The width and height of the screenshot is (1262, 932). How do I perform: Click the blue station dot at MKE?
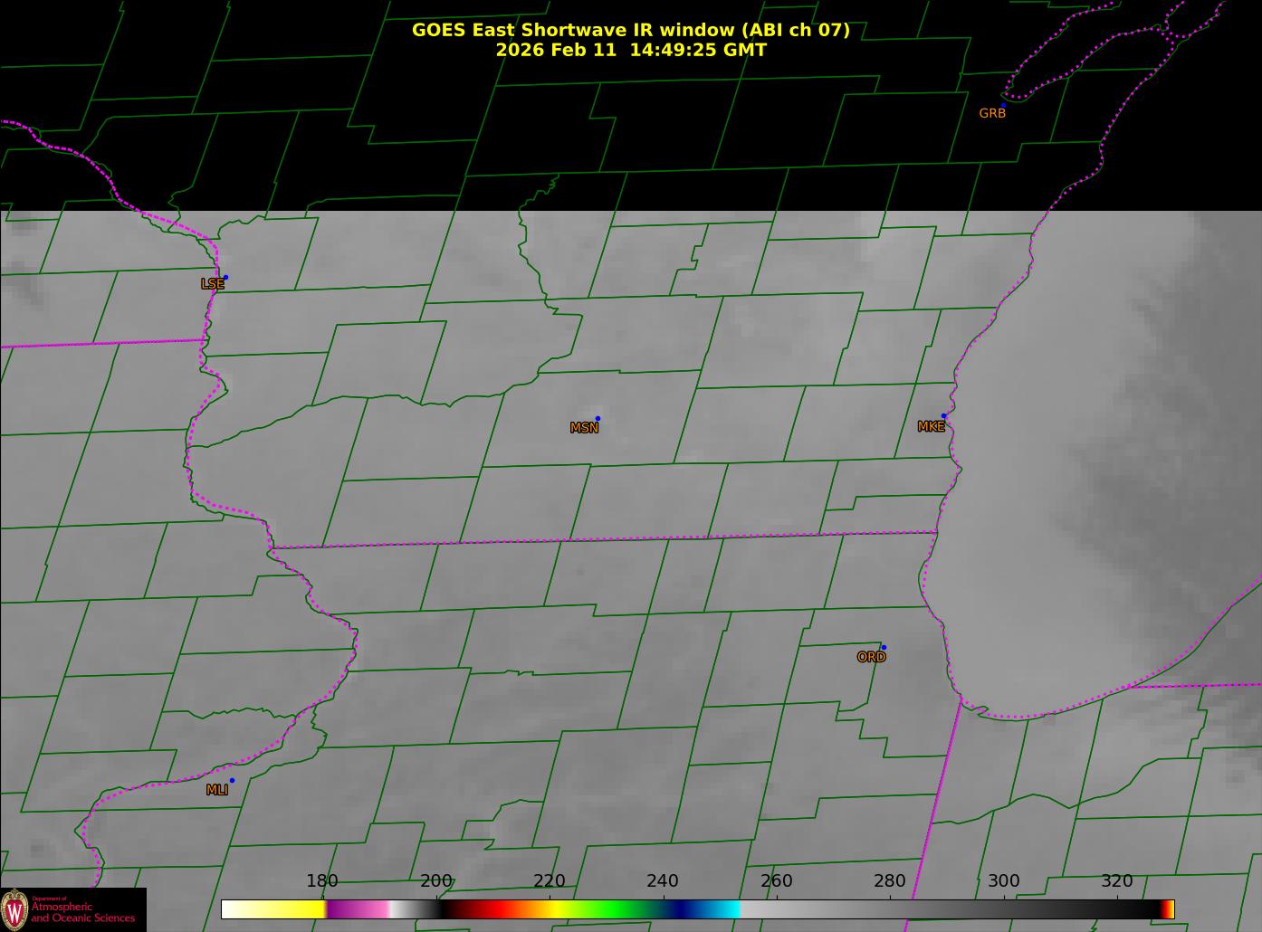(943, 416)
